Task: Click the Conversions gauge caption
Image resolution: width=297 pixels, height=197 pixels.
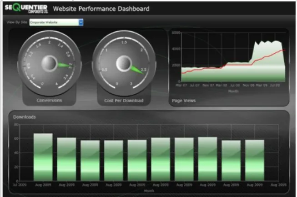Action: [x=49, y=100]
